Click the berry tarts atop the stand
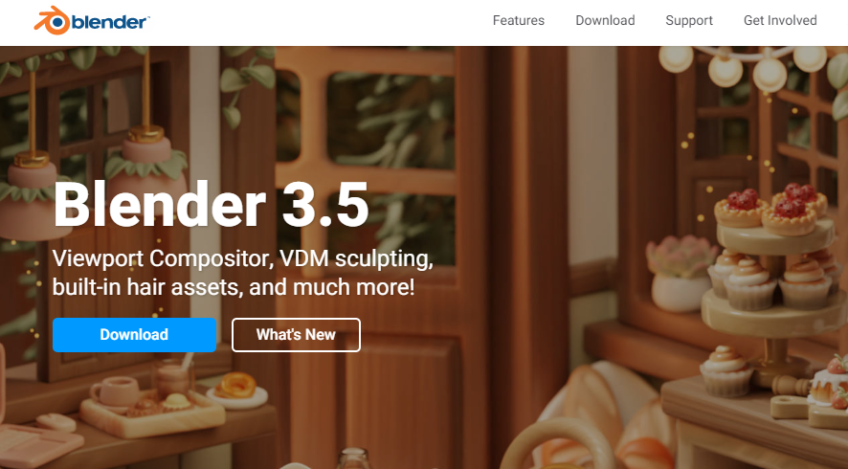The height and width of the screenshot is (469, 848). [770, 209]
